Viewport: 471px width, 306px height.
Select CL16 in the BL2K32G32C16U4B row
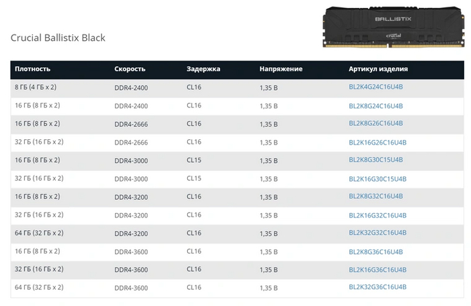coord(194,233)
